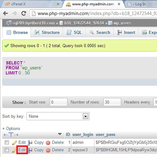
Task: Close the www.php-myadmin.com browser tab
Action: pyautogui.click(x=119, y=4)
